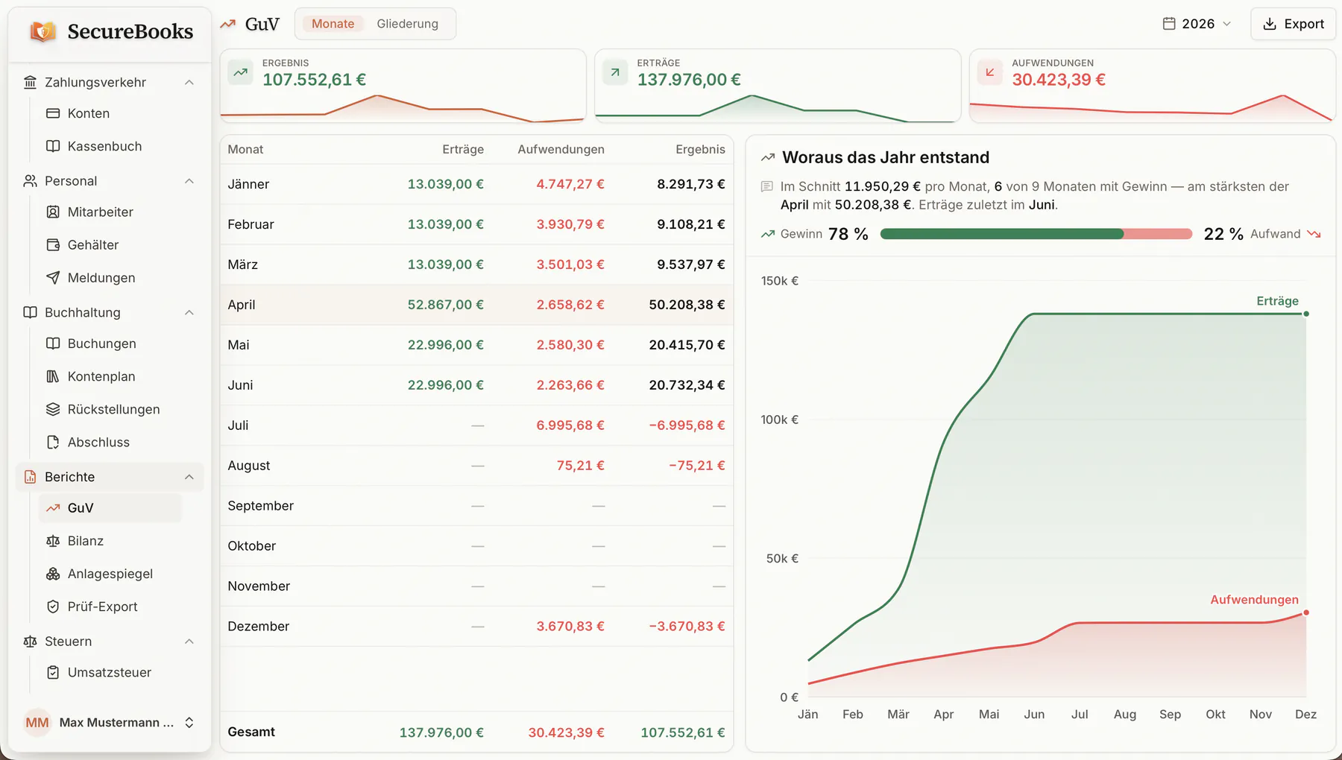
Task: Click the Bilanz scales icon
Action: tap(53, 541)
